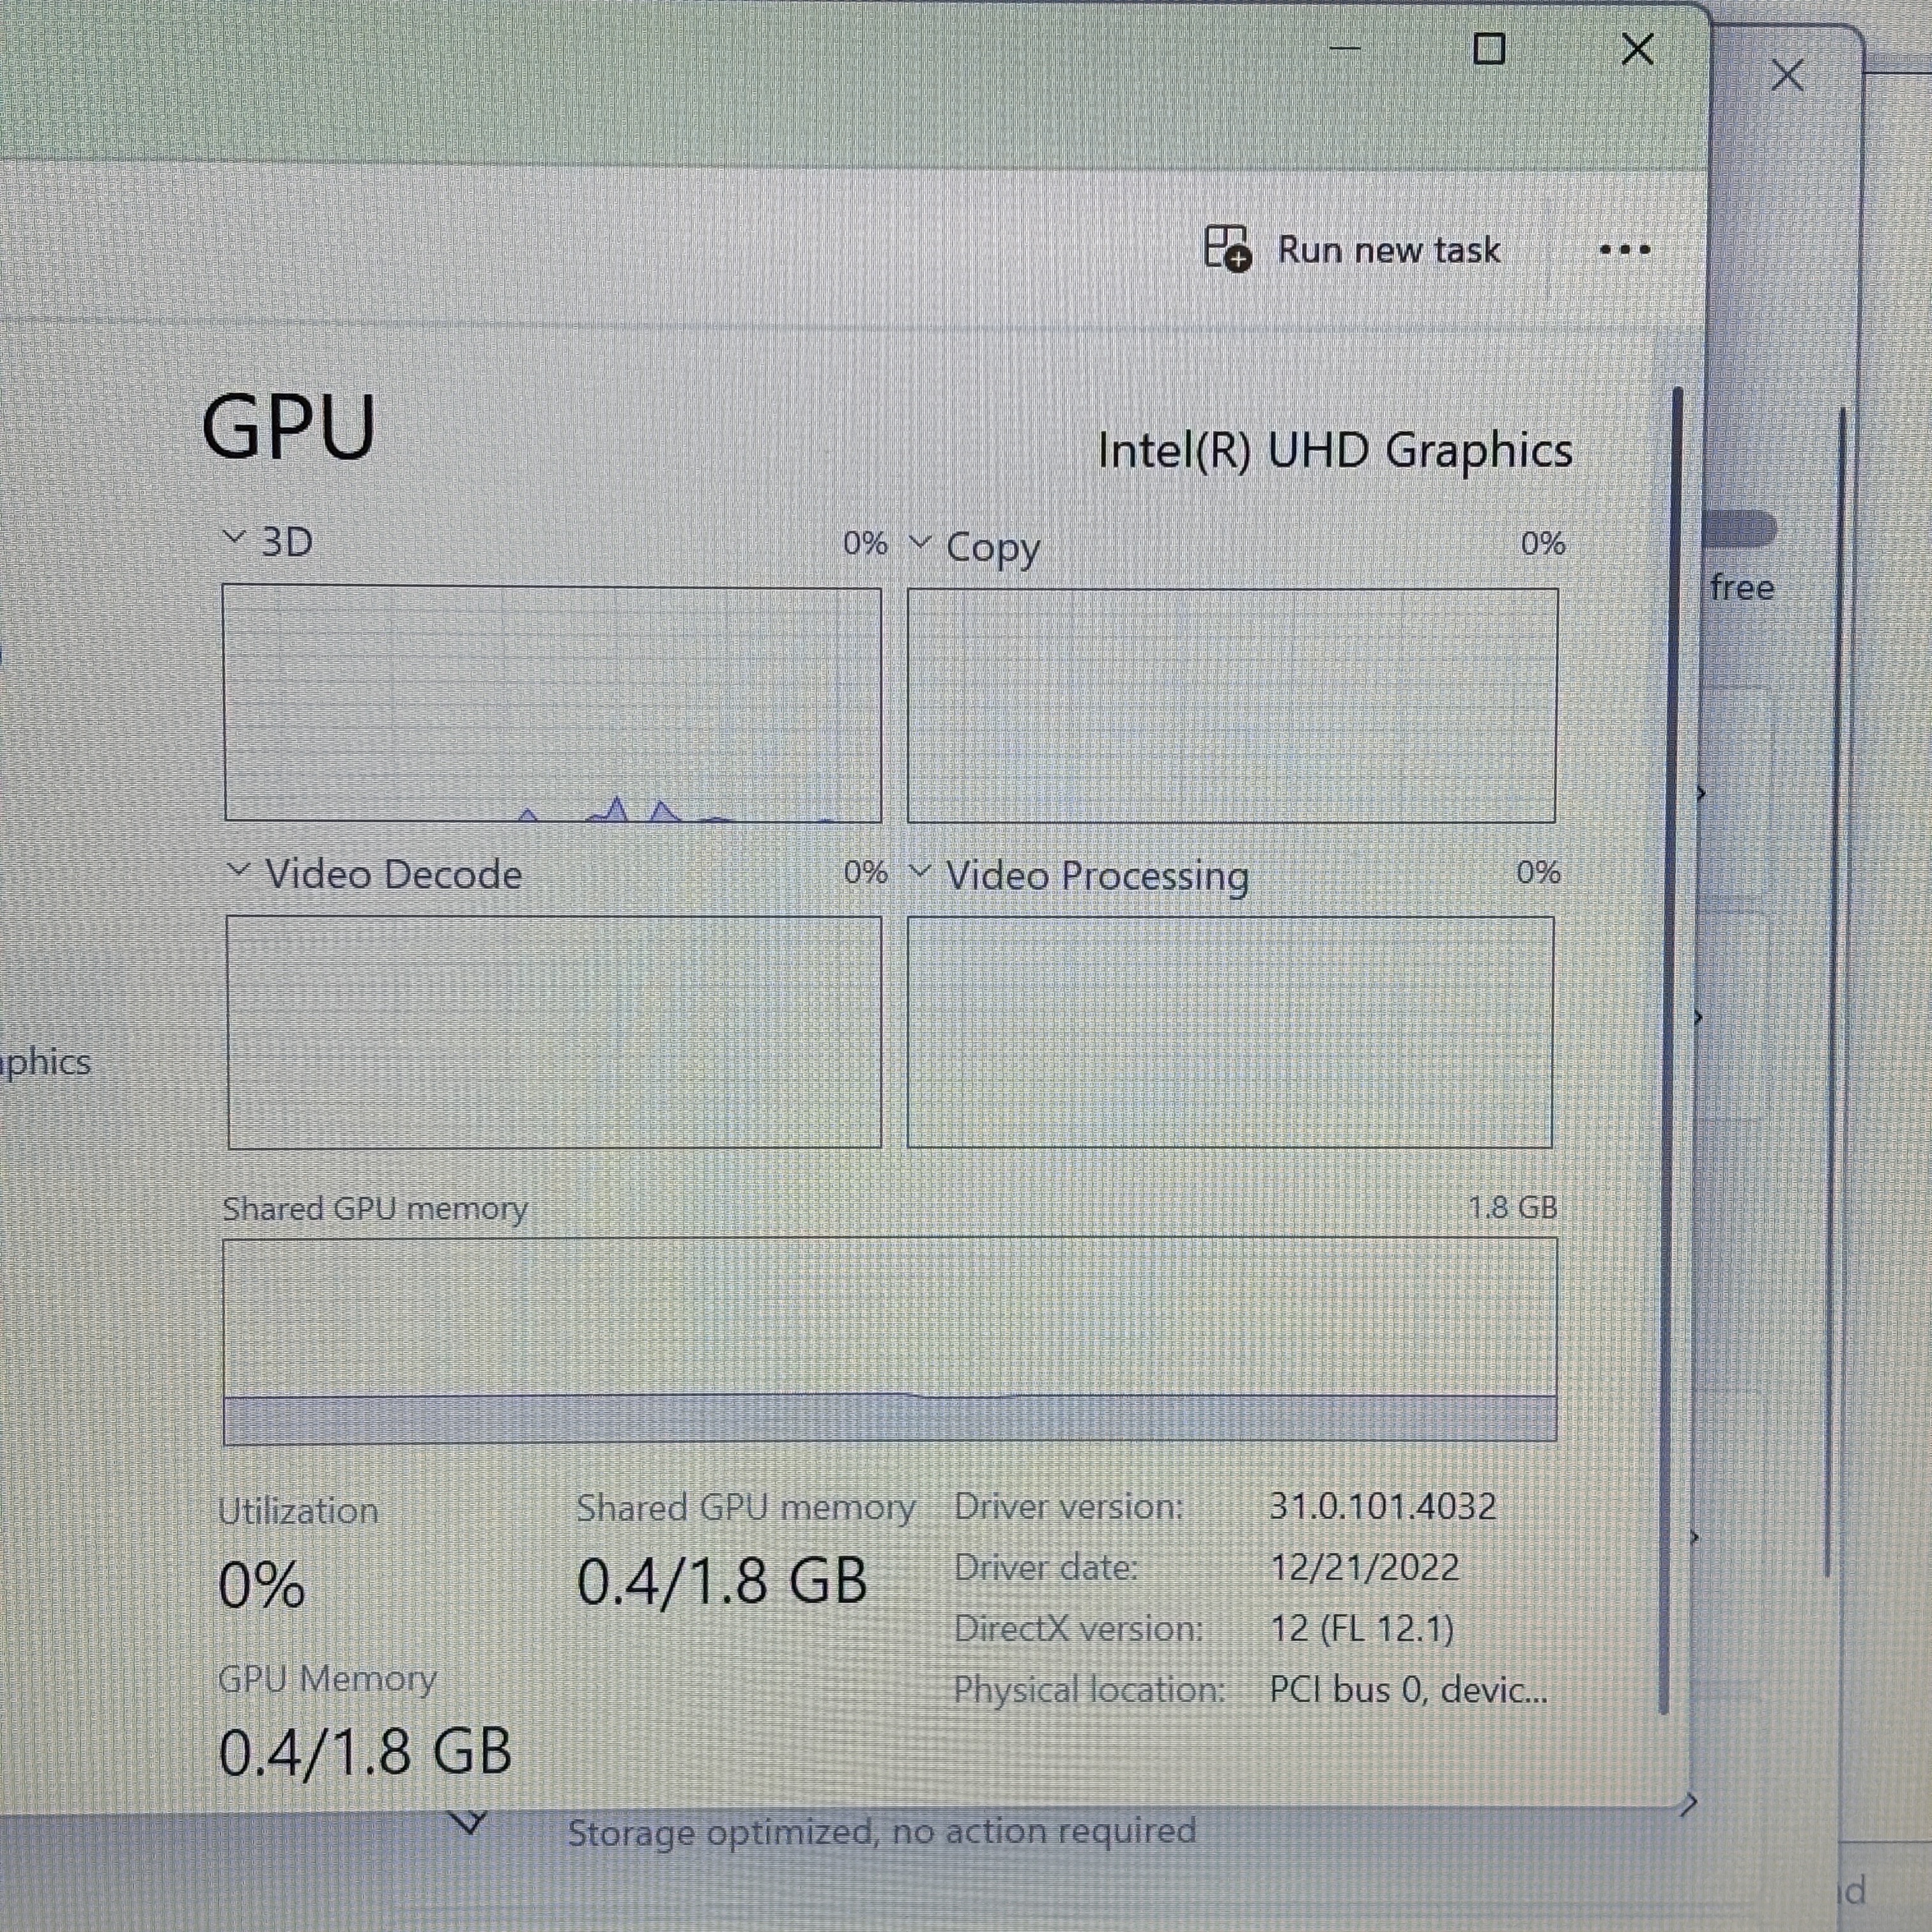Click the 0.4/1.8 GB value beside Driver version
1932x1932 pixels.
tap(722, 1581)
